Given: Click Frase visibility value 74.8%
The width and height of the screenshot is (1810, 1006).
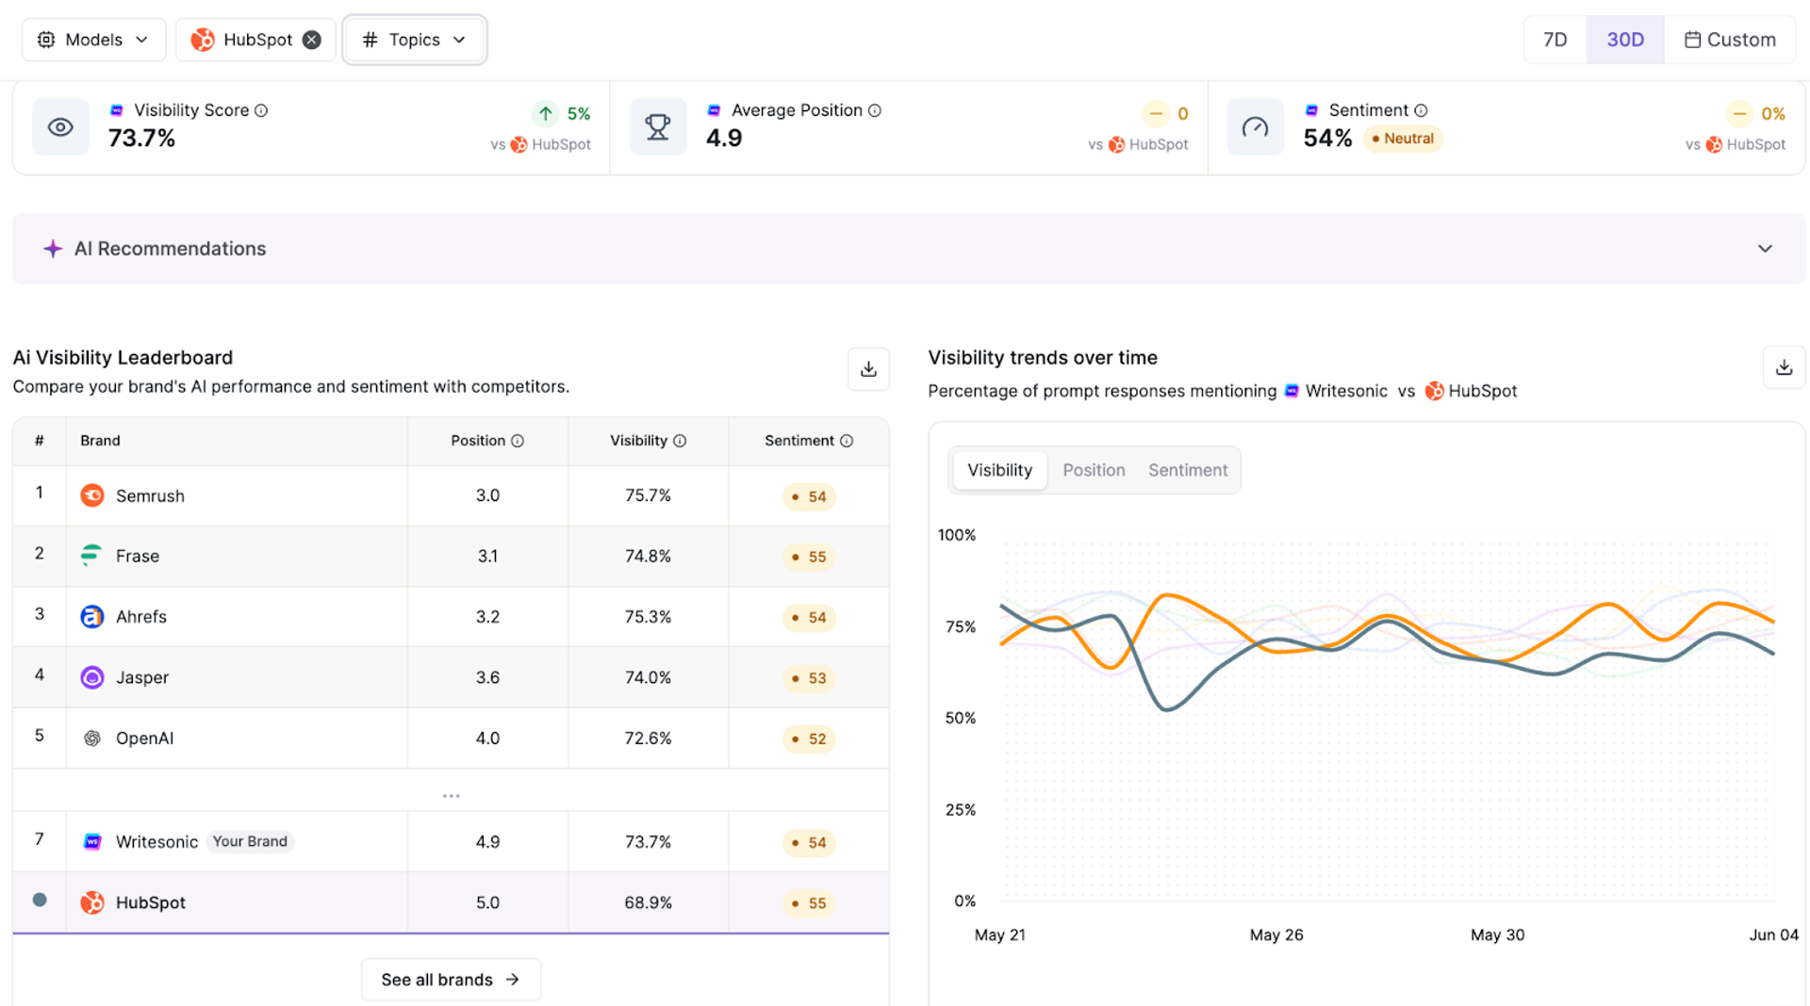Looking at the screenshot, I should point(648,557).
